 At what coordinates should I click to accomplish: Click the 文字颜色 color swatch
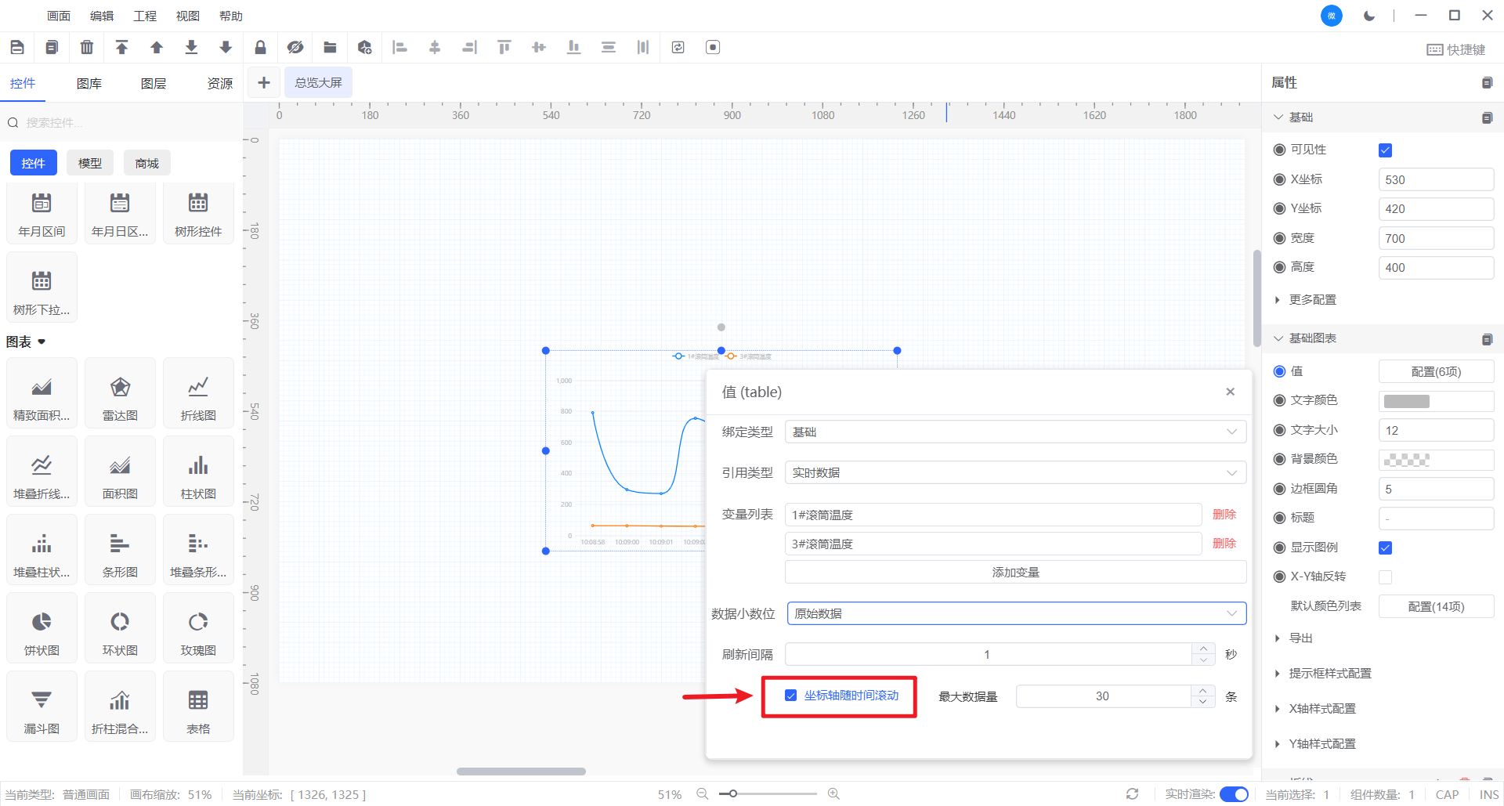(x=1407, y=401)
